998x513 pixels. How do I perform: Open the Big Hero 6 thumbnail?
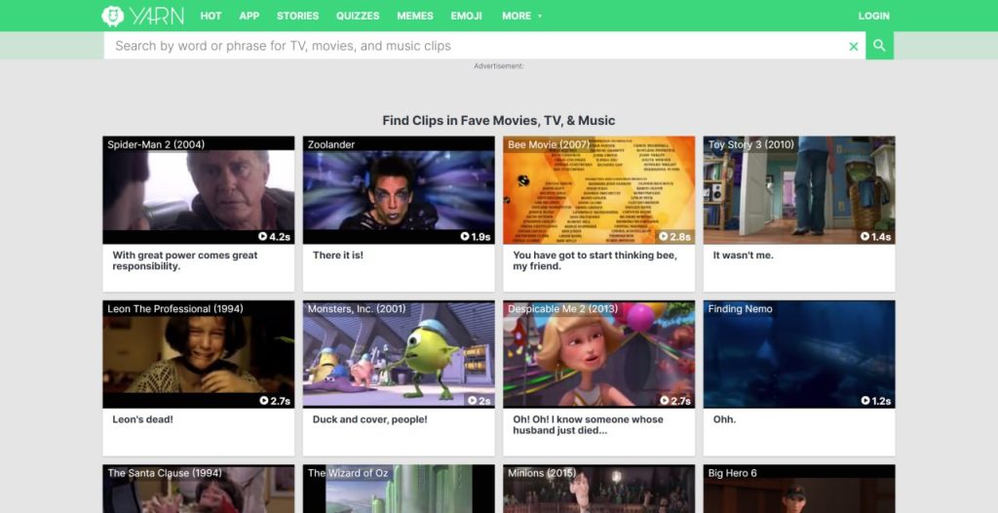click(799, 489)
